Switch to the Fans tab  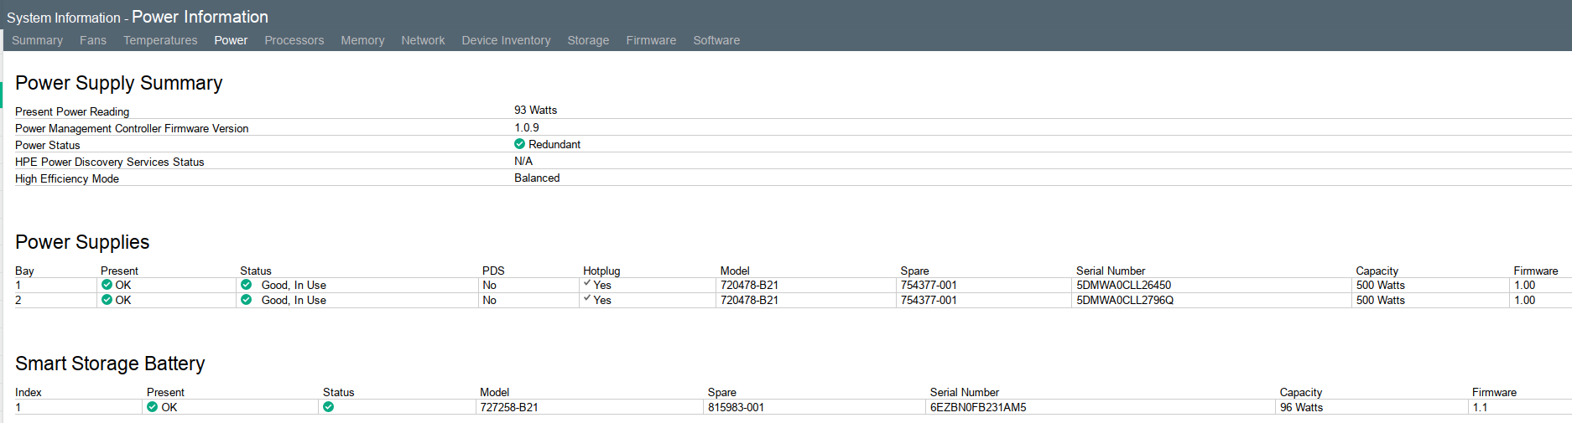[93, 40]
